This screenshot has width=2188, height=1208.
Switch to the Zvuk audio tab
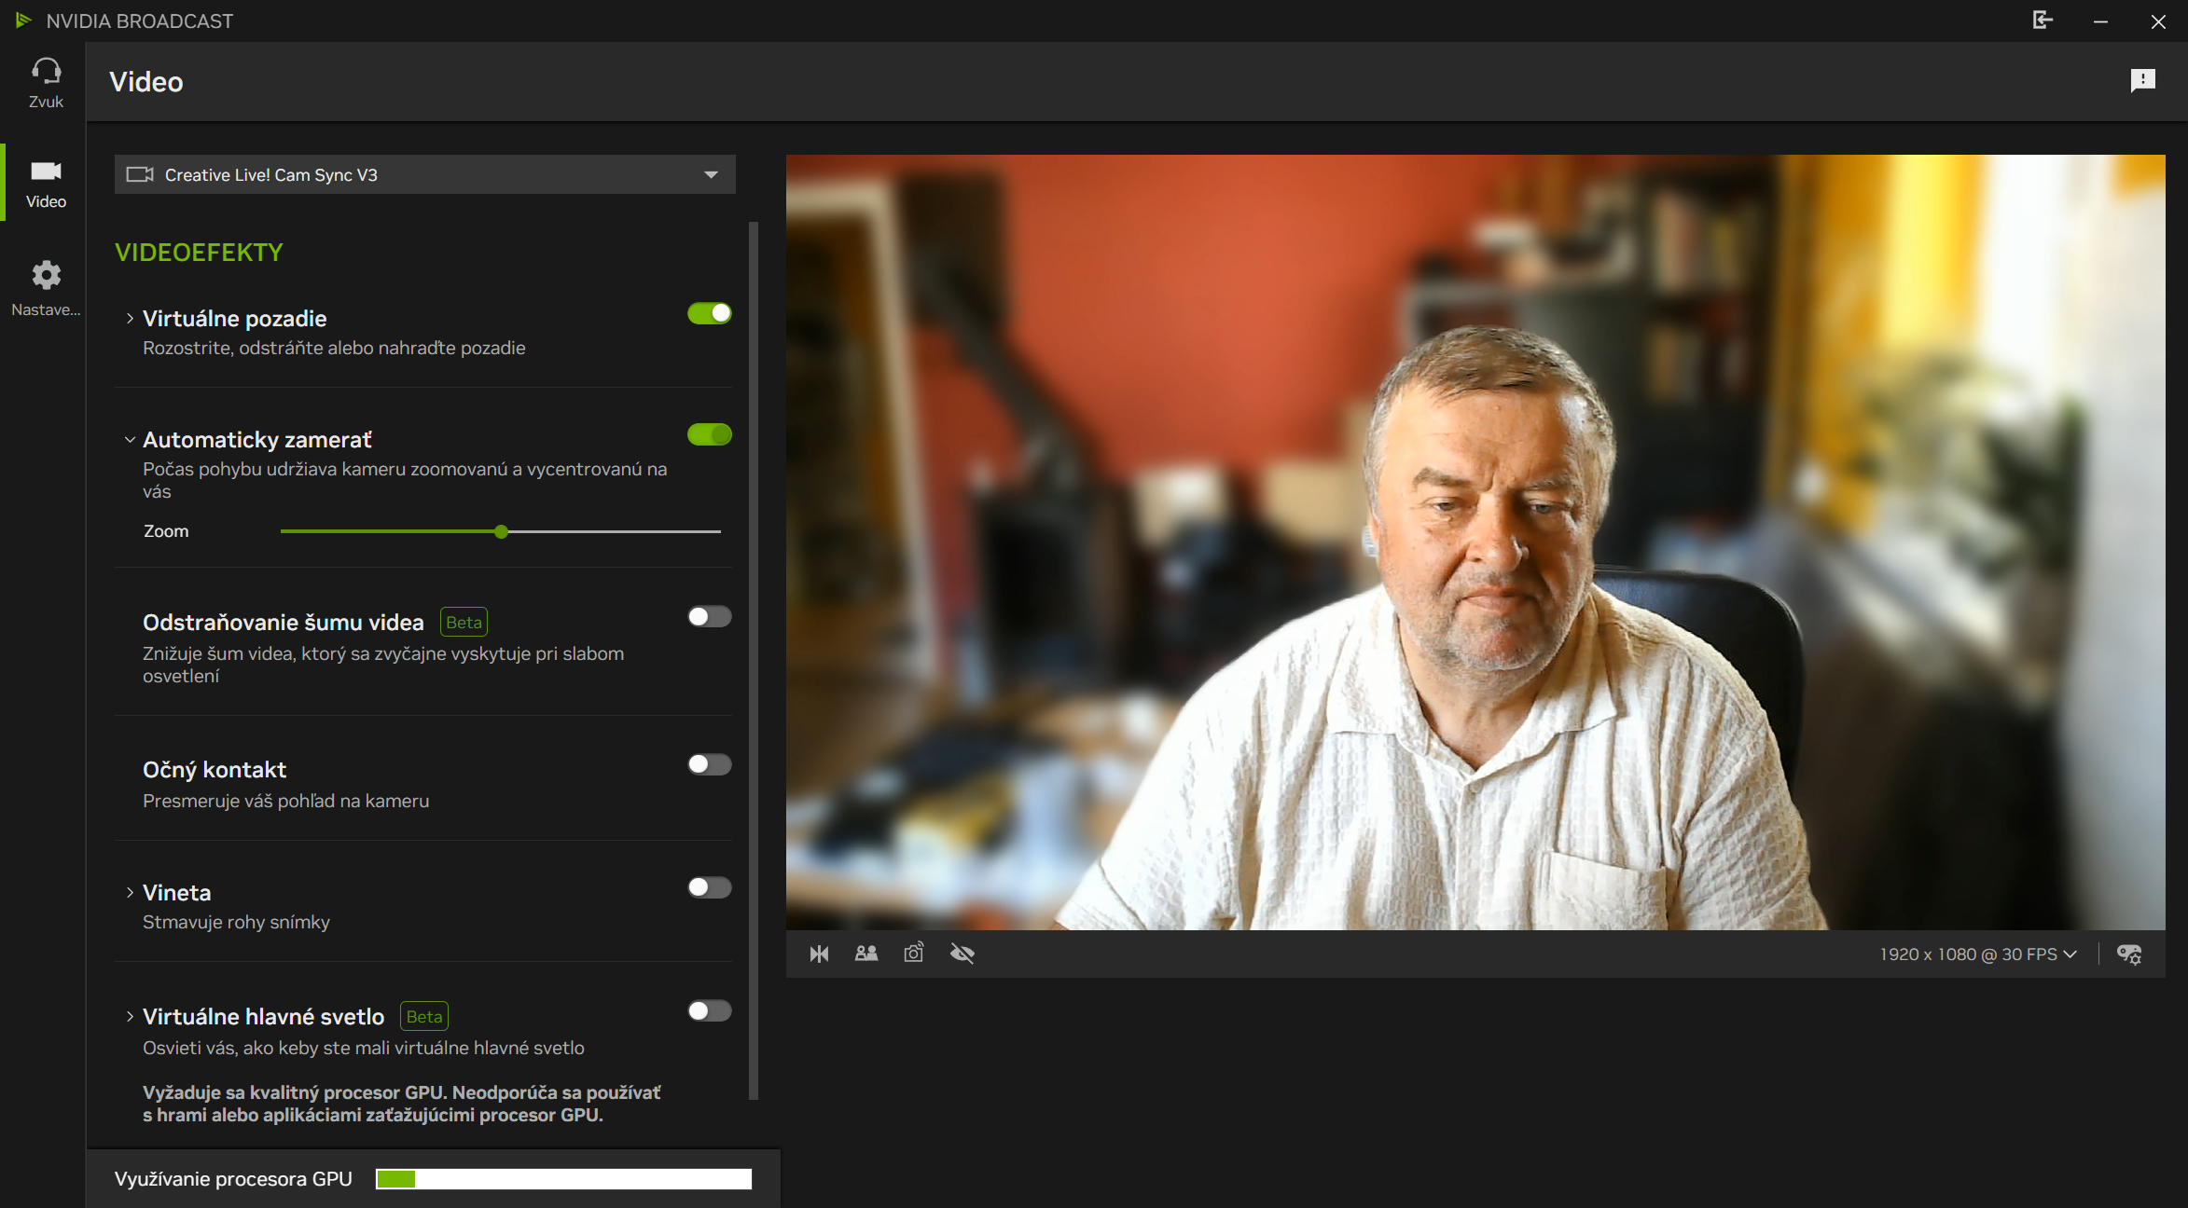click(46, 83)
